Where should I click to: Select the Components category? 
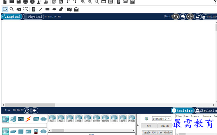pos(21,119)
